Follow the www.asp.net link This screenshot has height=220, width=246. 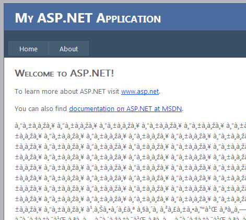[140, 92]
